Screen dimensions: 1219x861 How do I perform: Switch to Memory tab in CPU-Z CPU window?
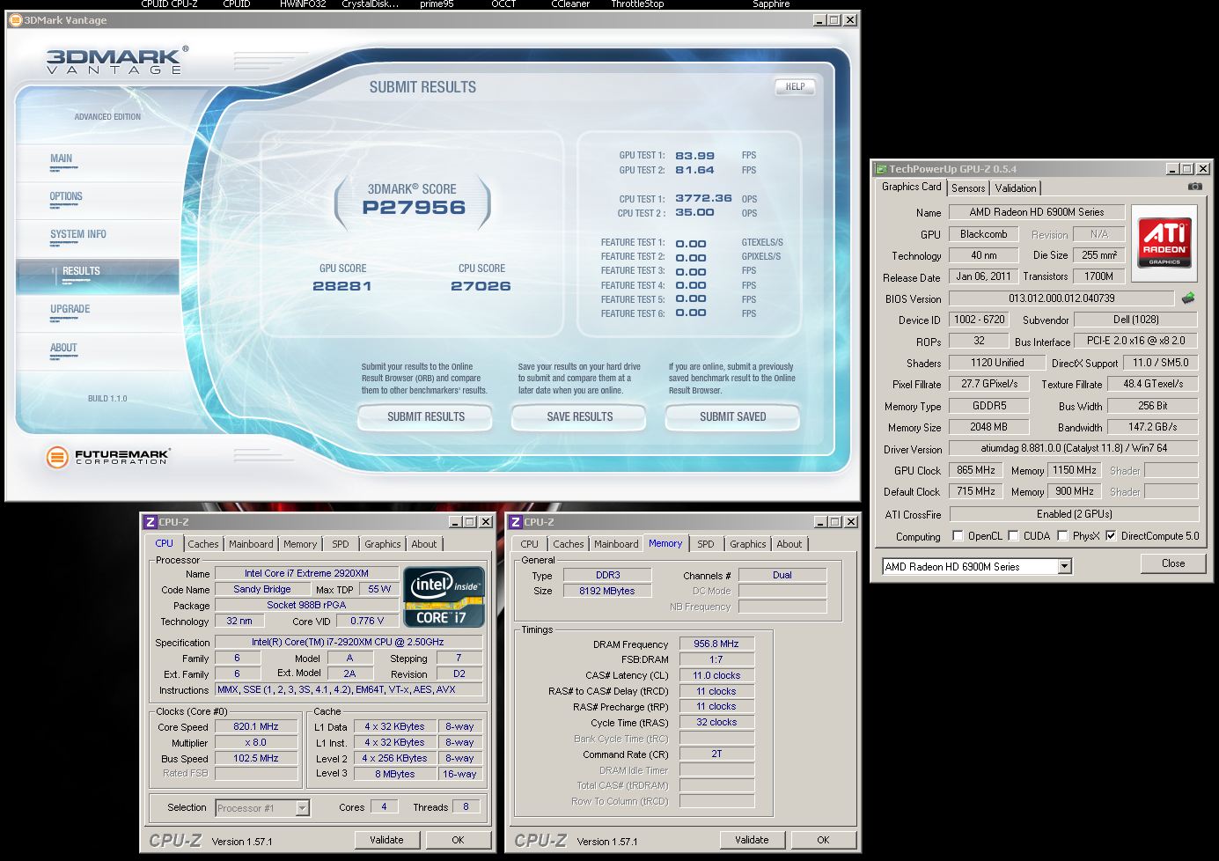(x=300, y=544)
